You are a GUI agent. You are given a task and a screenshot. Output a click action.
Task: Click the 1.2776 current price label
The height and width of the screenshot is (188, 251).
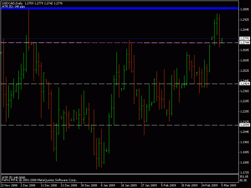245,38
